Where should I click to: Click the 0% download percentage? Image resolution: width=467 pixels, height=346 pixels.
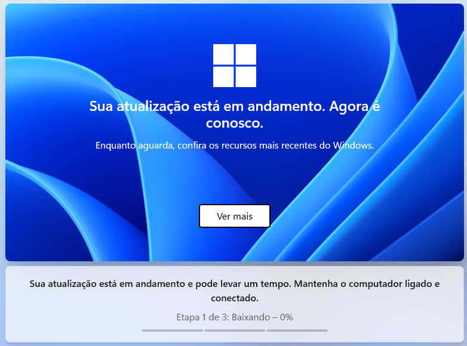286,317
